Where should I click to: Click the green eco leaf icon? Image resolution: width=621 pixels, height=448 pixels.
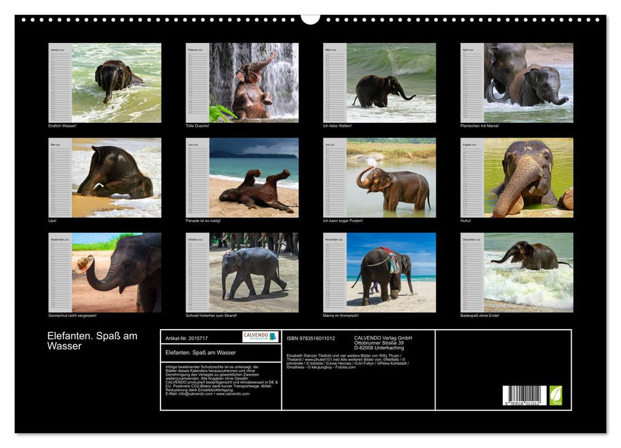point(556,395)
